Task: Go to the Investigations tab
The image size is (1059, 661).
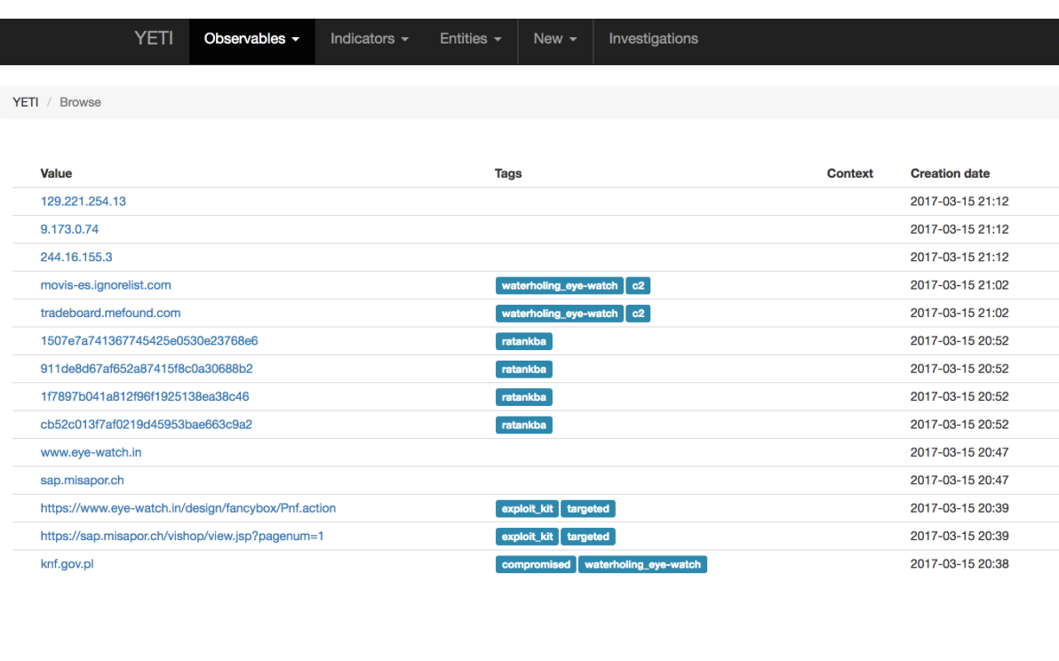Action: pos(653,39)
